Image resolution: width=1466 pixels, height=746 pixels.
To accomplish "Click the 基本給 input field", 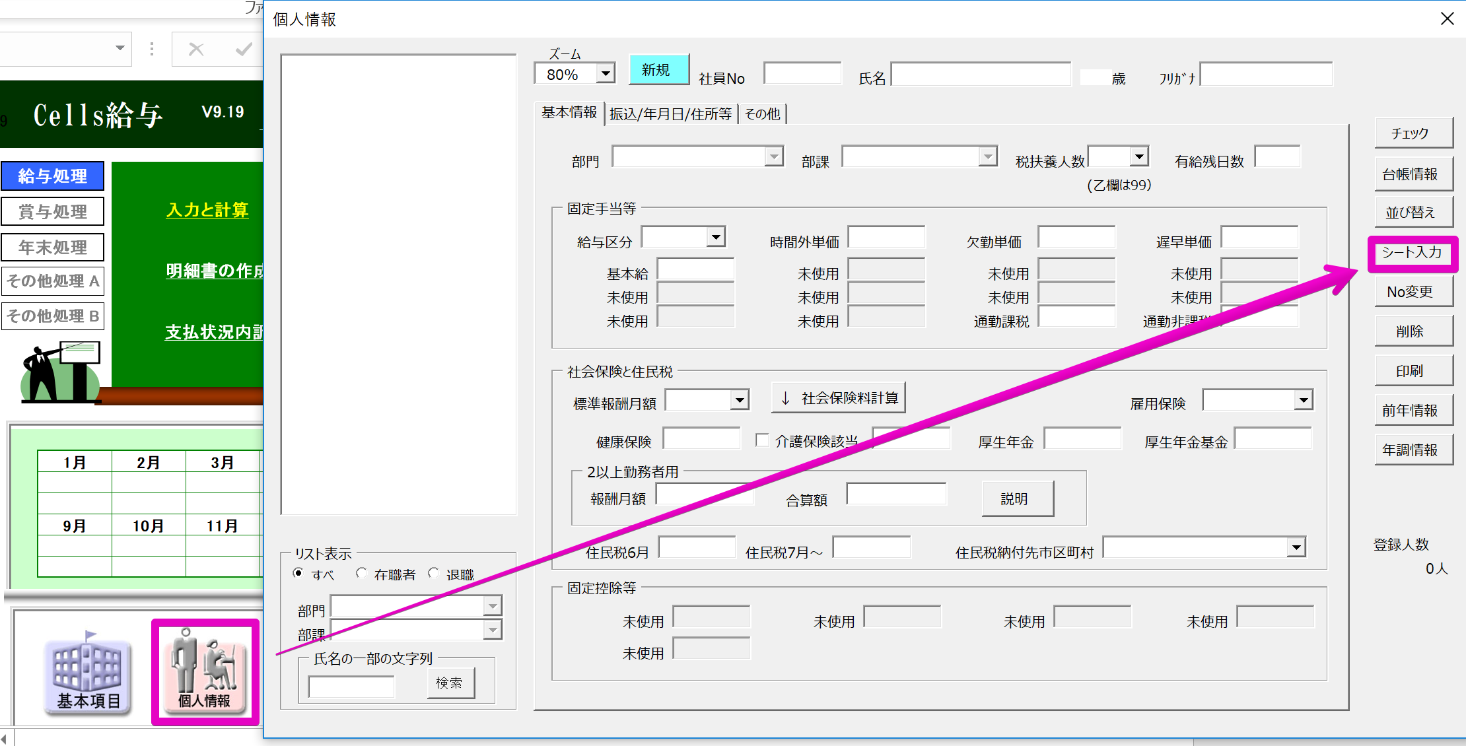I will click(x=695, y=269).
